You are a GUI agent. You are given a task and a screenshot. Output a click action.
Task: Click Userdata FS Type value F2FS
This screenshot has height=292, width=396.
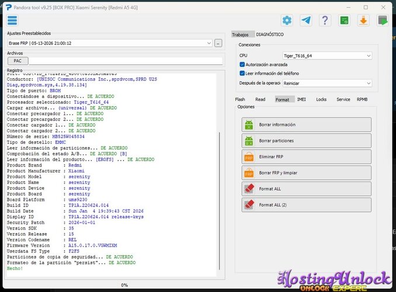[x=74, y=251]
